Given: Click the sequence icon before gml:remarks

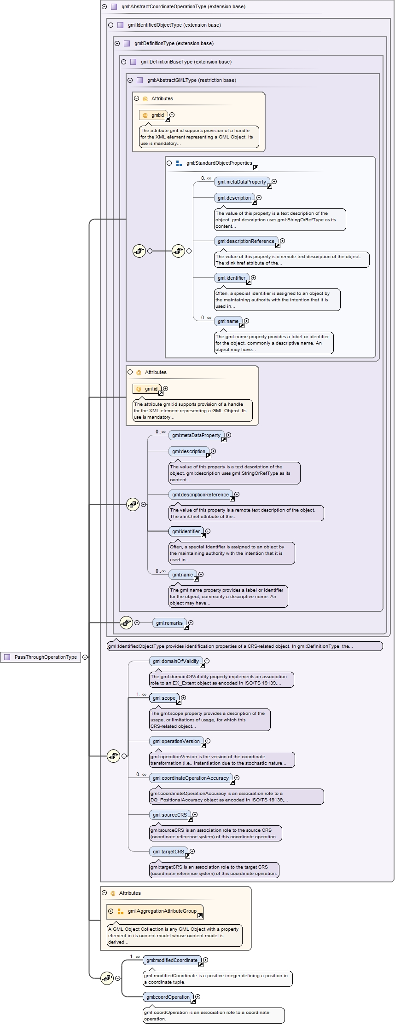Looking at the screenshot, I should (x=126, y=622).
